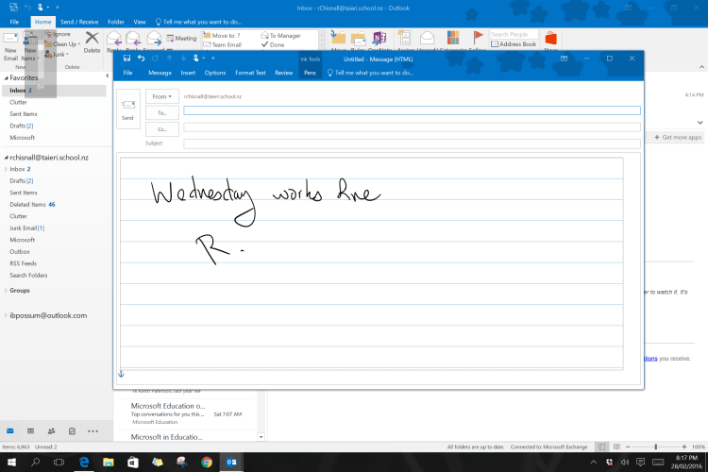This screenshot has width=708, height=472.
Task: Open the Folder tab in Outlook main window
Action: [116, 22]
